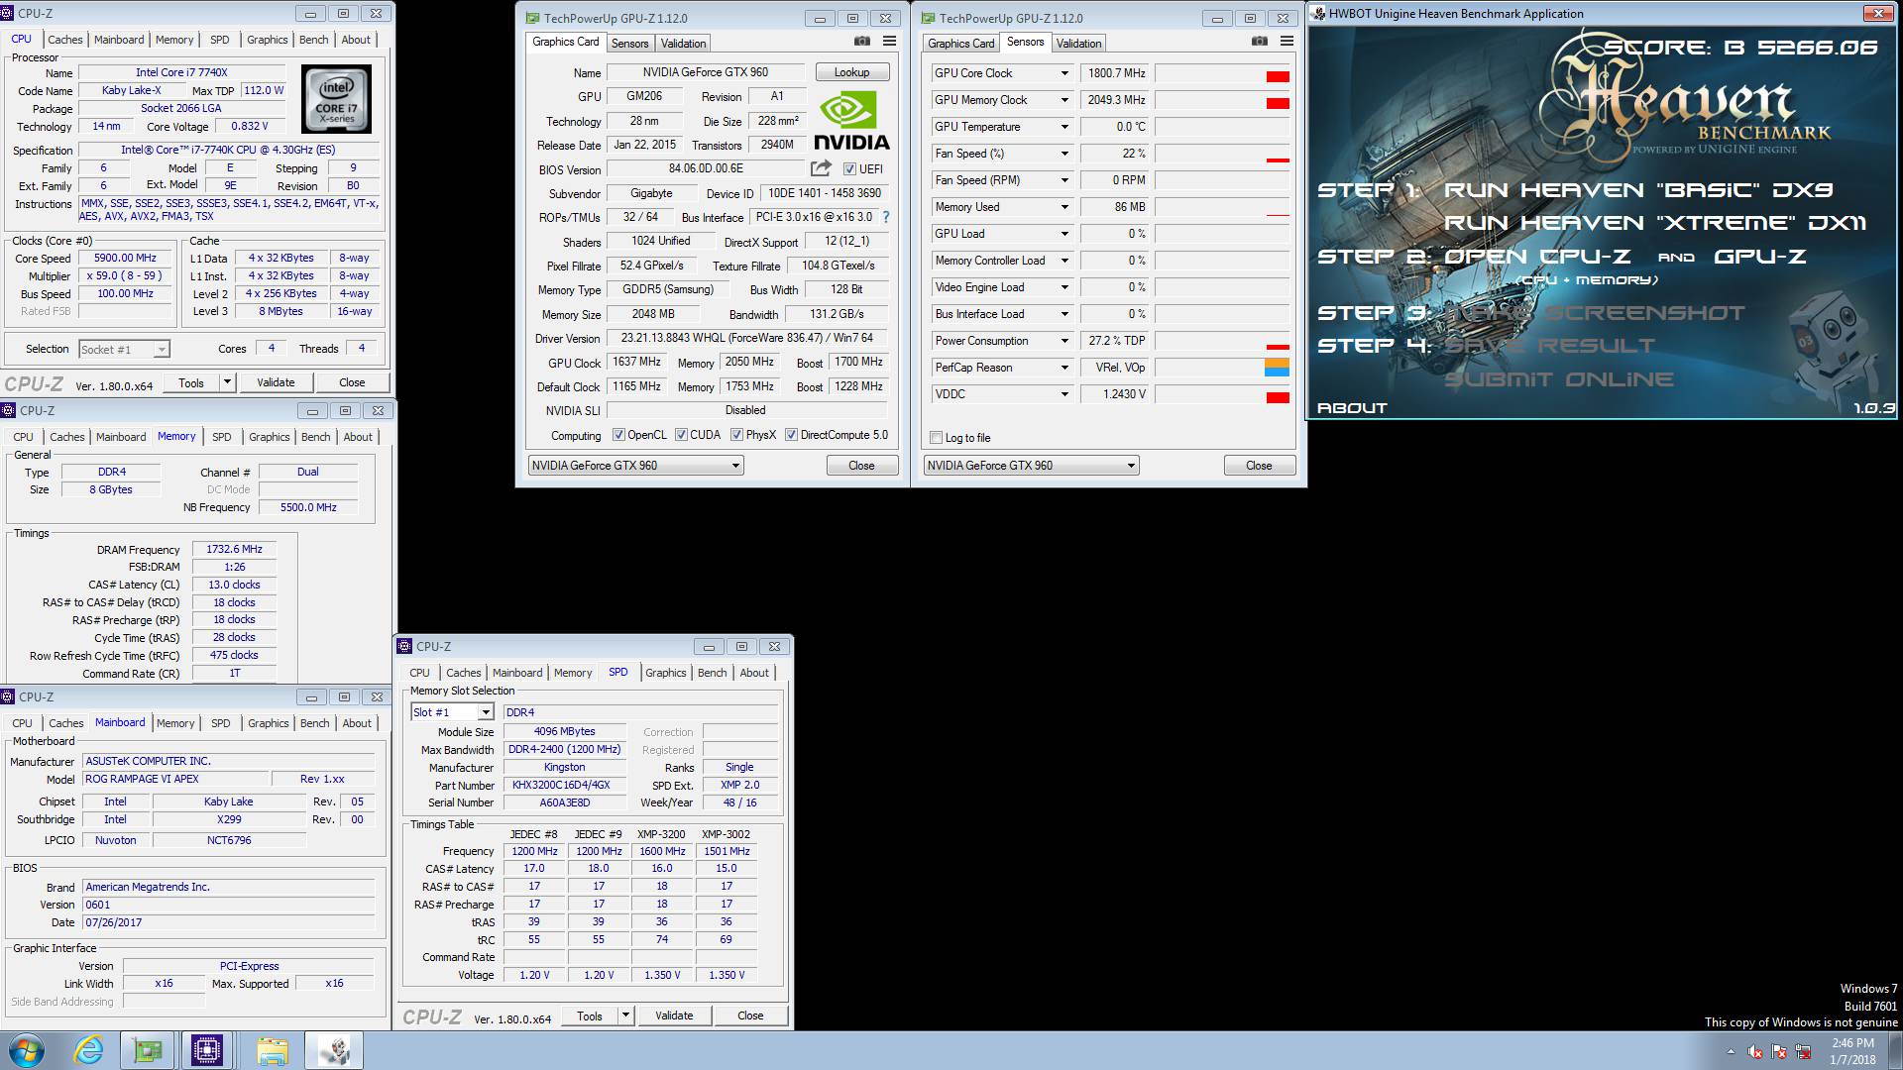
Task: Toggle the OpenCL checkbox
Action: point(618,435)
